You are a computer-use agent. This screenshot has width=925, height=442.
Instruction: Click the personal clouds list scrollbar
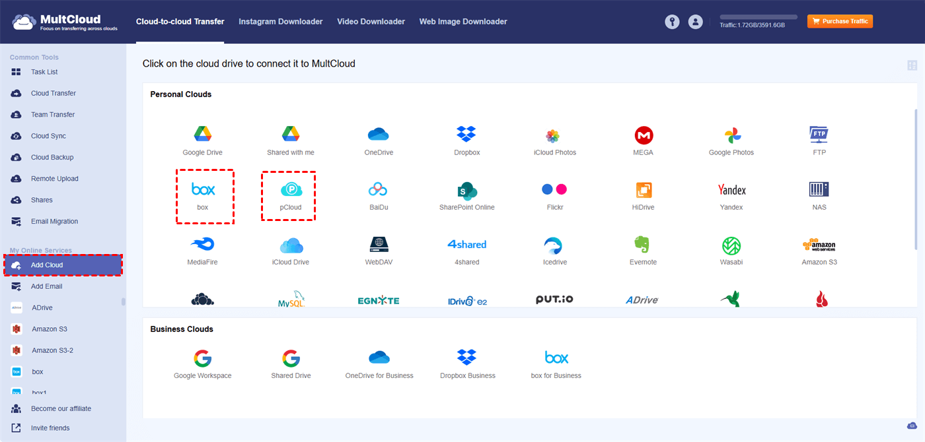pos(915,178)
